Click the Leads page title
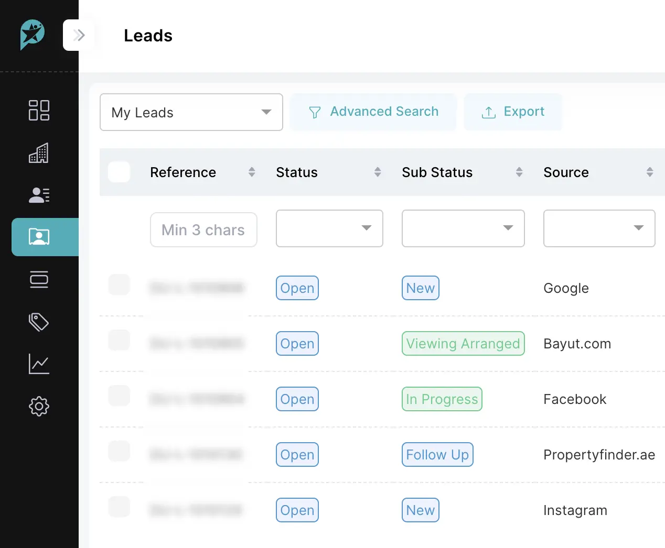 click(x=148, y=36)
